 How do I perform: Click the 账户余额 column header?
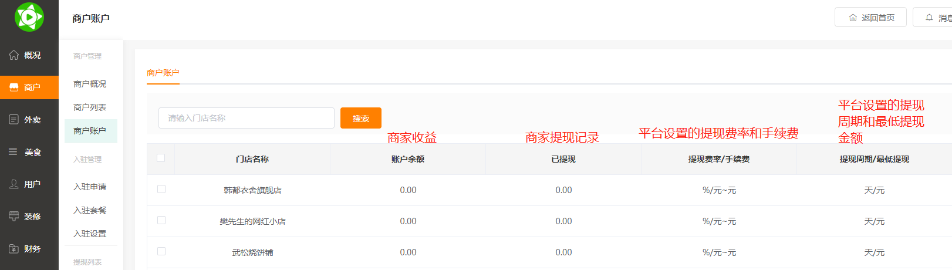(408, 159)
